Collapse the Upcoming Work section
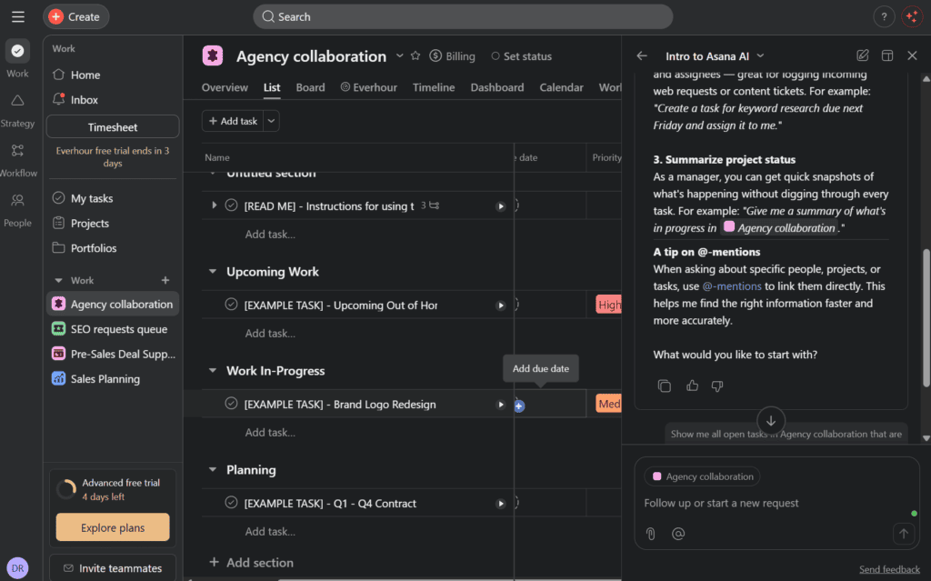931x581 pixels. click(x=213, y=272)
